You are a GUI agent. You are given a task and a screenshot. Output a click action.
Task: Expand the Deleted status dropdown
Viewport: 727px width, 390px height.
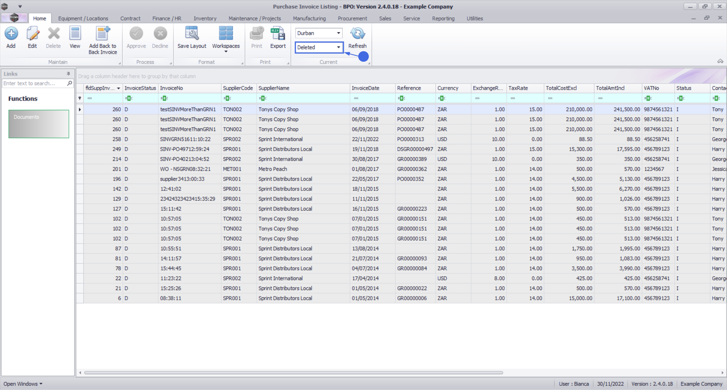(338, 47)
